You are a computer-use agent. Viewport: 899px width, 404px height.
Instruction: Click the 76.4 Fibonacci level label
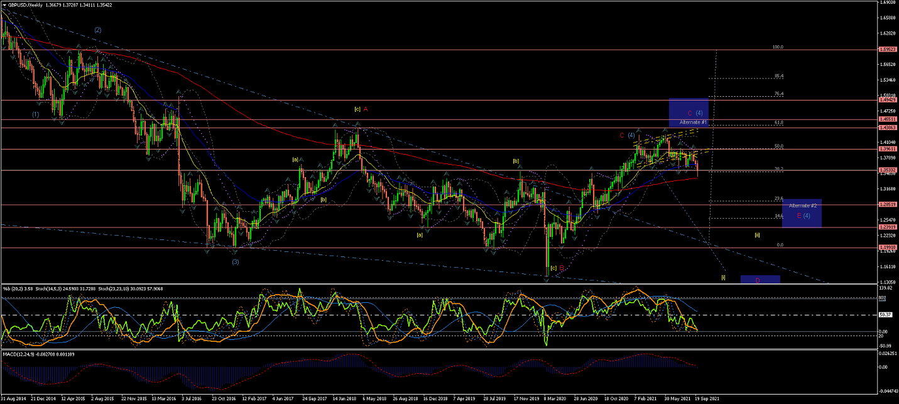click(x=779, y=94)
